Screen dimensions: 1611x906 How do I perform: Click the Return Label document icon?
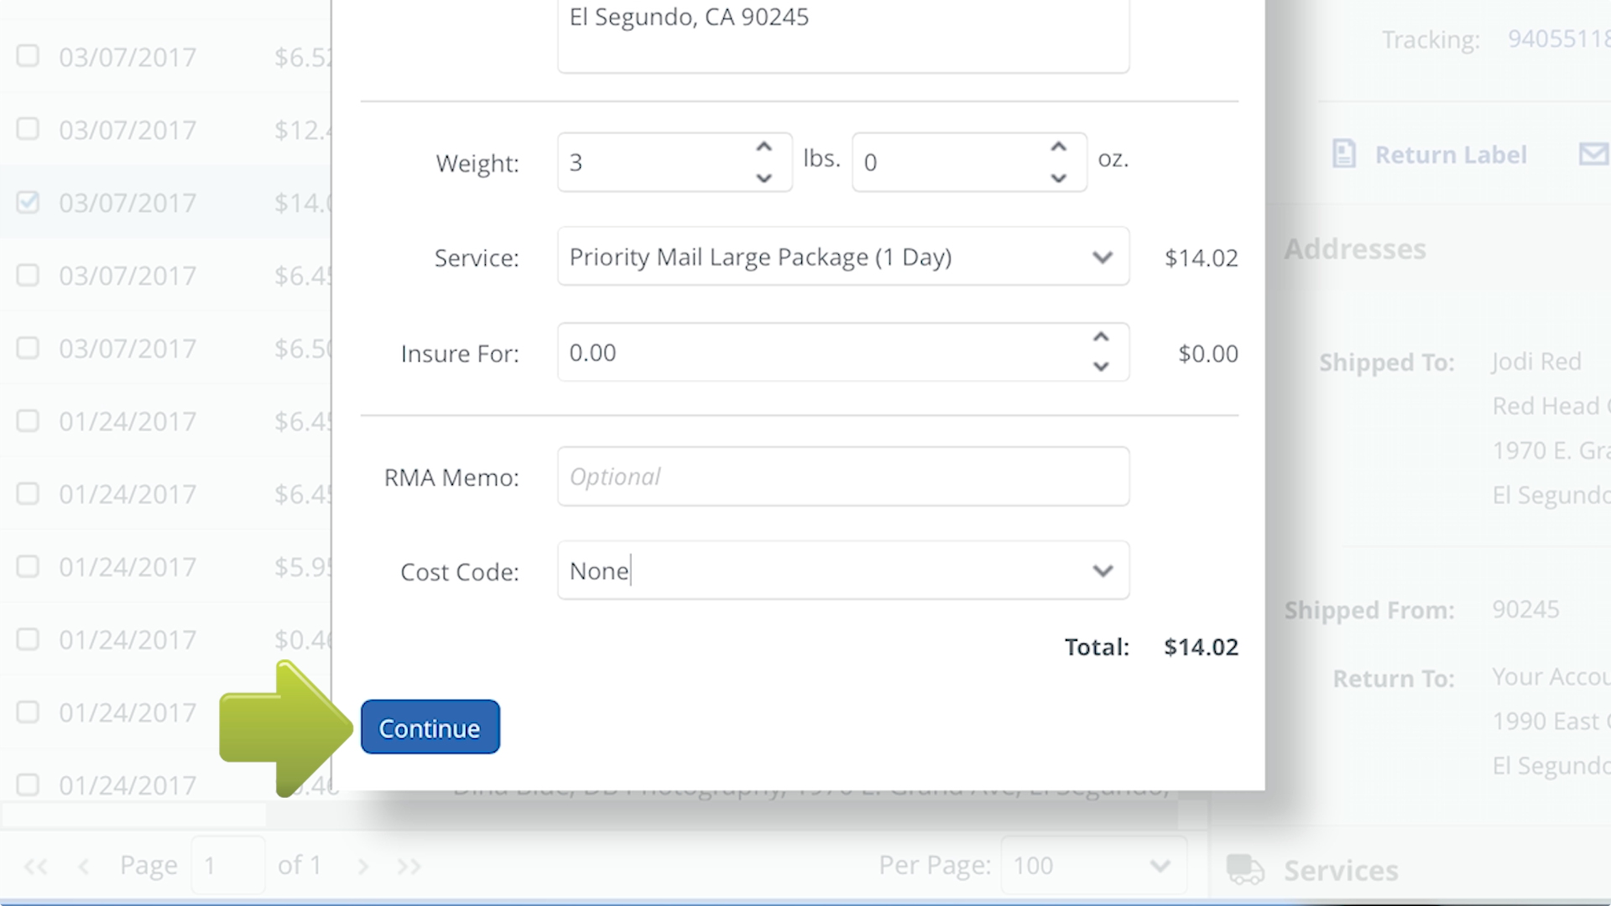[x=1344, y=154]
